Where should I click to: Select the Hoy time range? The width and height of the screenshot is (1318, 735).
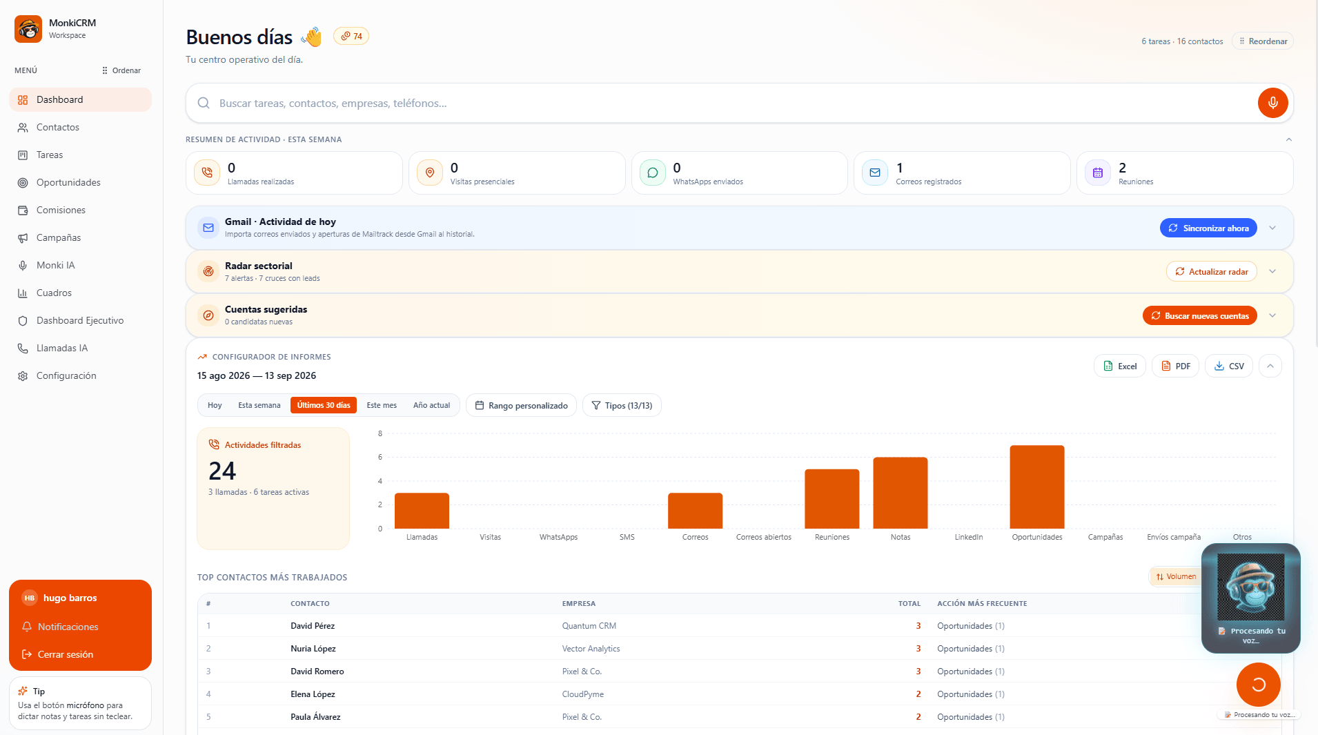point(215,405)
